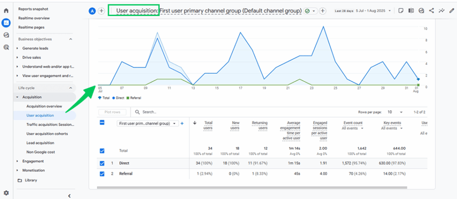
Task: Open the Home icon in the left rail
Action: click(6, 11)
